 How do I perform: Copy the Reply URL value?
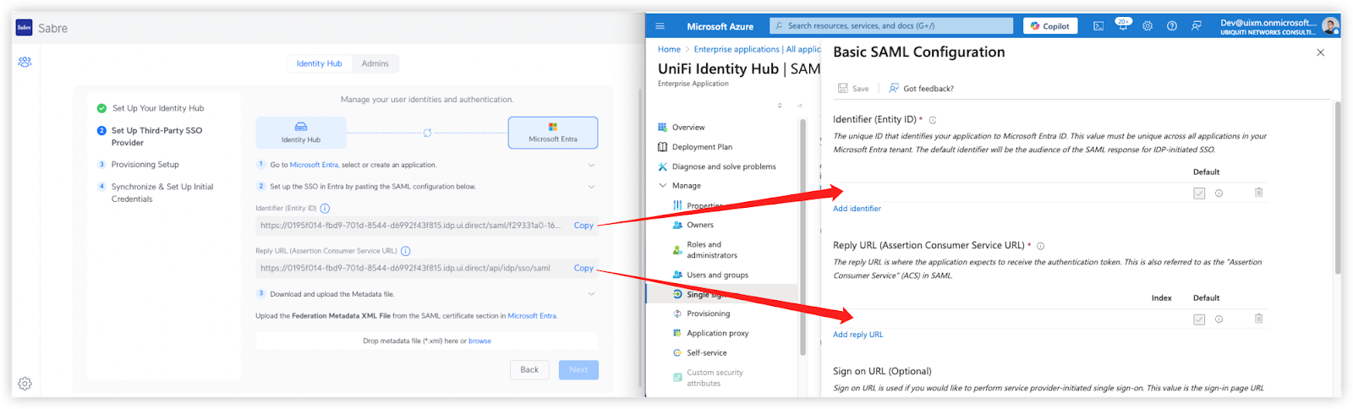pyautogui.click(x=583, y=268)
